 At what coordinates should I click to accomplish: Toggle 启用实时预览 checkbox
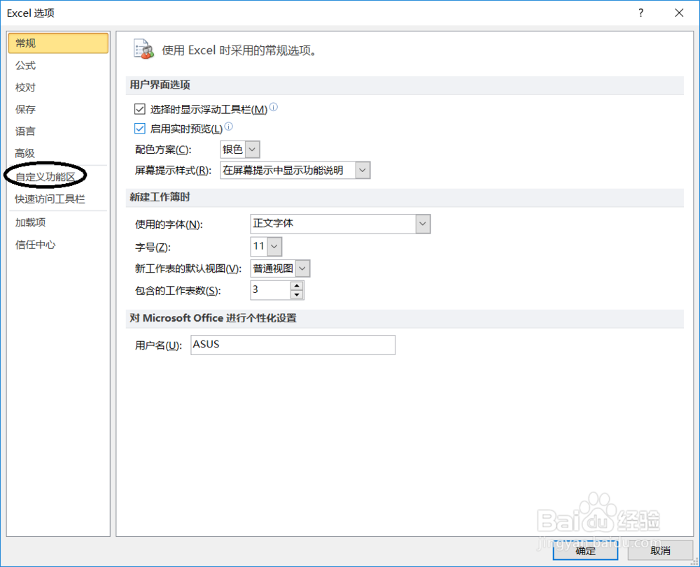pyautogui.click(x=140, y=129)
